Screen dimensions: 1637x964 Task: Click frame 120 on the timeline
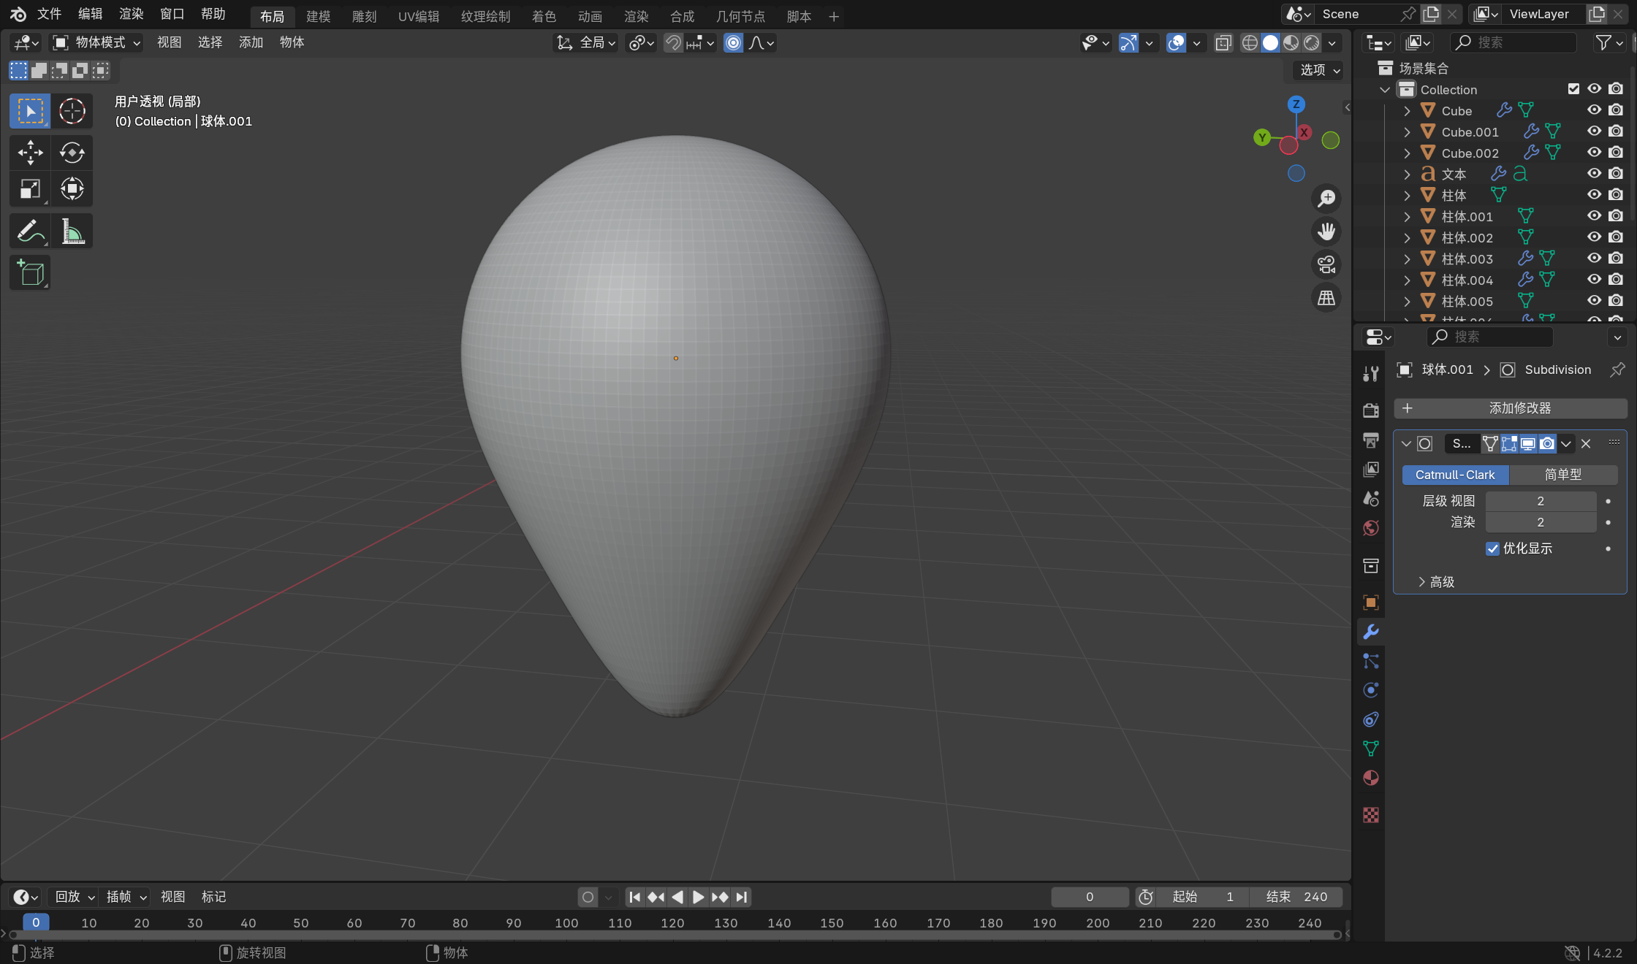(x=672, y=923)
